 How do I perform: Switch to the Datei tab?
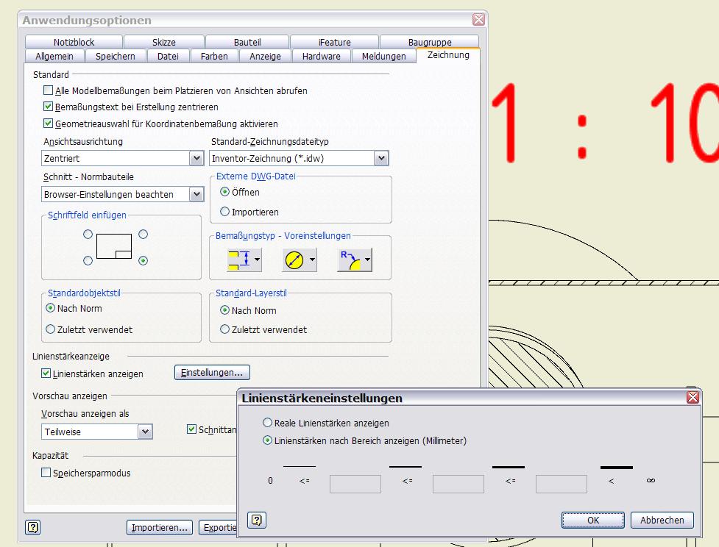[x=168, y=56]
